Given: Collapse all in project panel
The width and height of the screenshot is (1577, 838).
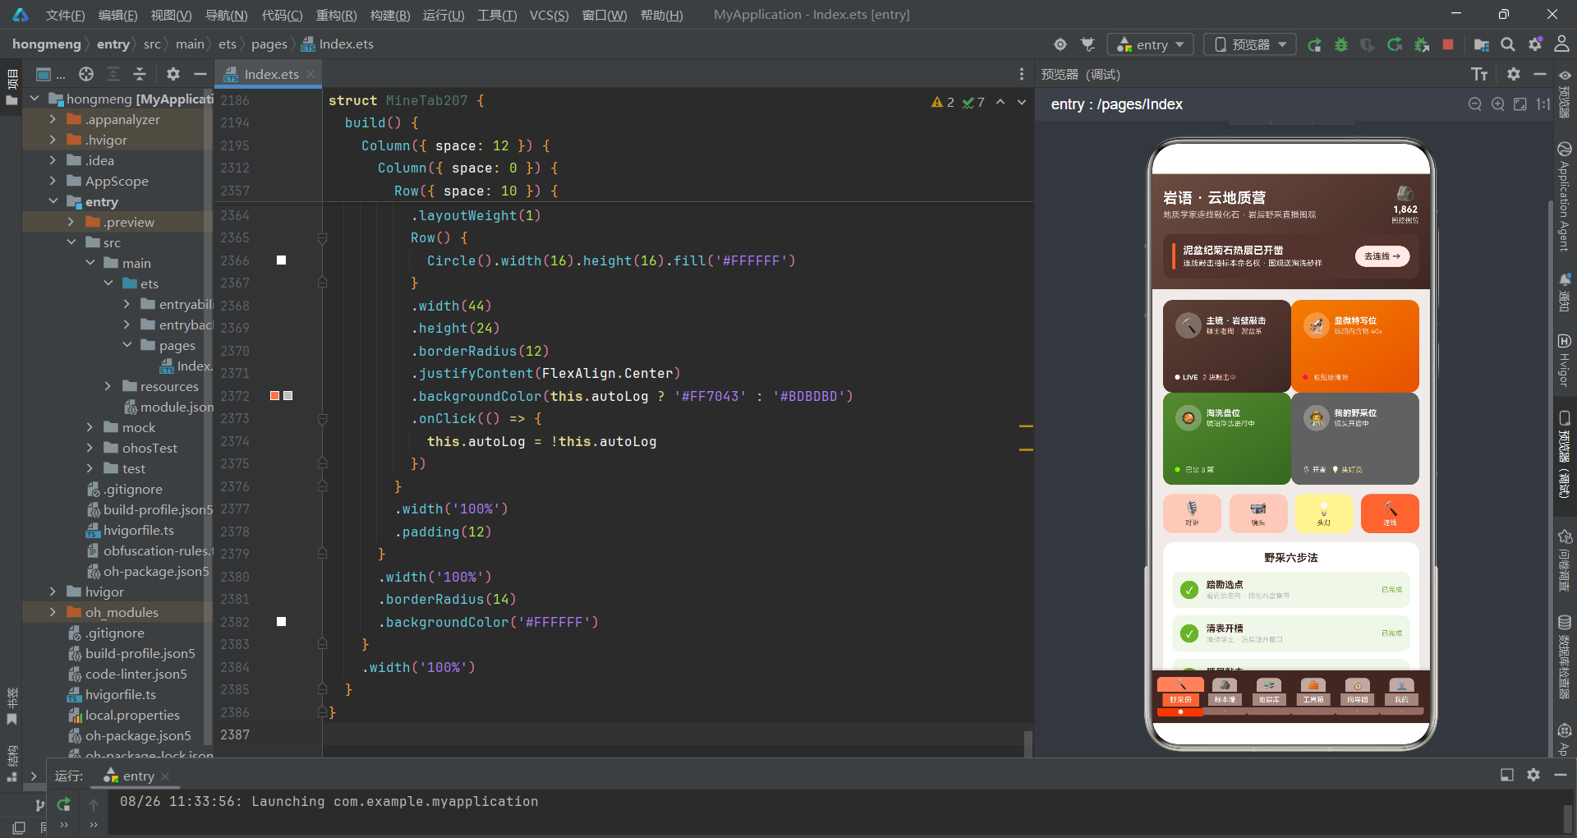Looking at the screenshot, I should (x=140, y=74).
